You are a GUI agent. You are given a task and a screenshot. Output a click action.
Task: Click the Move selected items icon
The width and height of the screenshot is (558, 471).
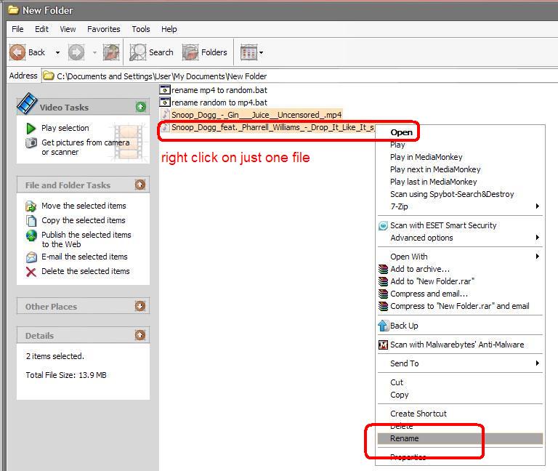(x=31, y=206)
